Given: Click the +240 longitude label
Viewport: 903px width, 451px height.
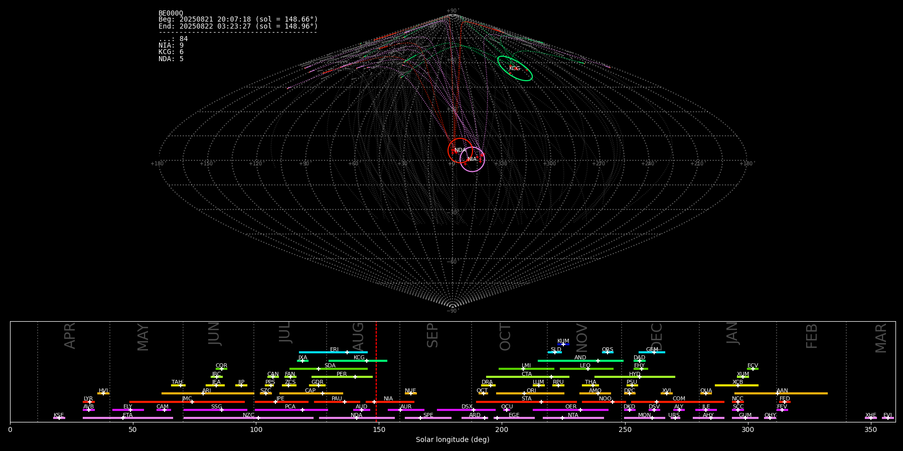Looking at the screenshot, I should point(647,163).
